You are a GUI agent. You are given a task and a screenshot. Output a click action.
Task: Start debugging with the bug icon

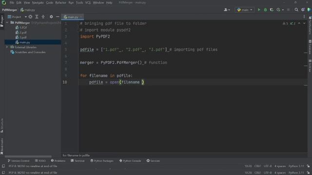coord(265,10)
